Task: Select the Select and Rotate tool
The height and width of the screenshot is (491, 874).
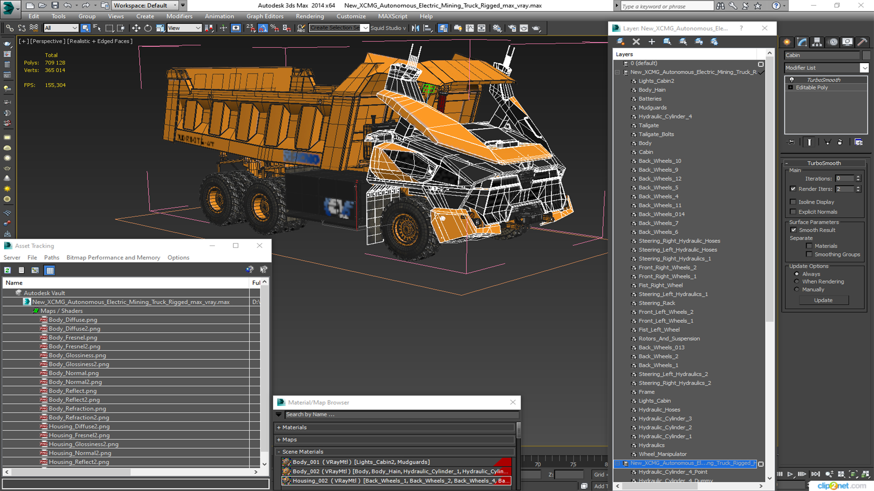Action: pyautogui.click(x=148, y=28)
